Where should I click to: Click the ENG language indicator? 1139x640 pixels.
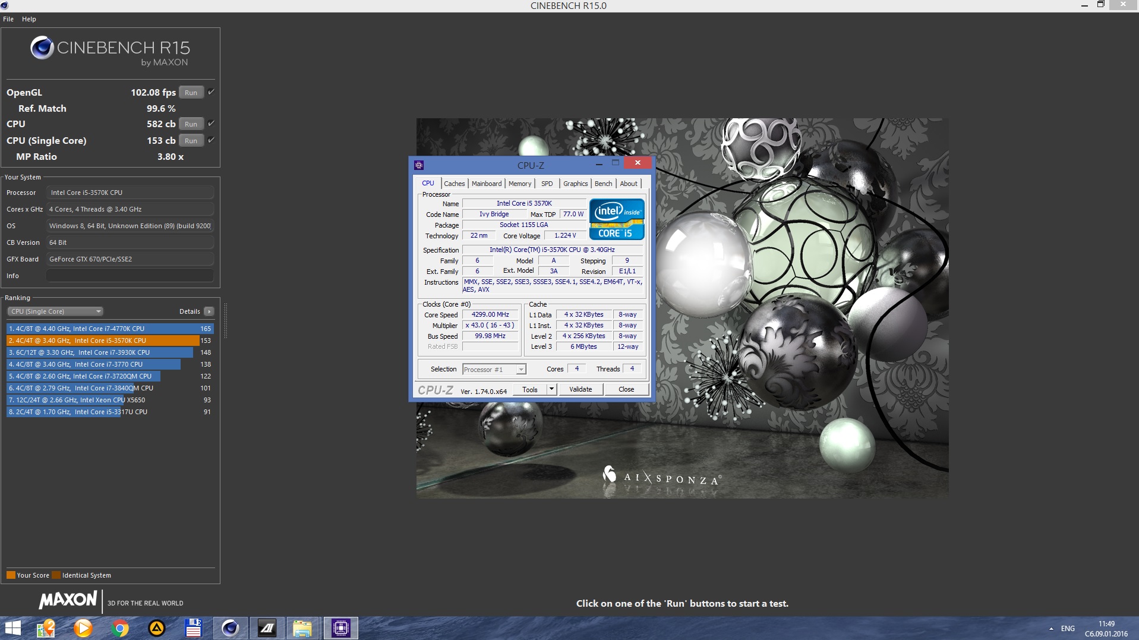[x=1068, y=629]
